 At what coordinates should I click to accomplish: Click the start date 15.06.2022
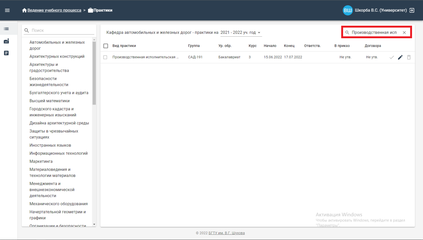coord(273,57)
